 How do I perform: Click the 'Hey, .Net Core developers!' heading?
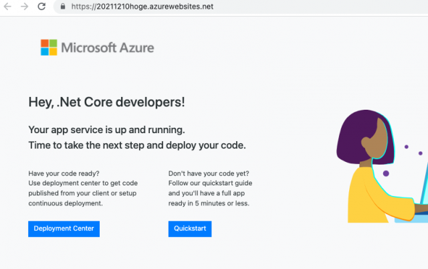coord(107,102)
